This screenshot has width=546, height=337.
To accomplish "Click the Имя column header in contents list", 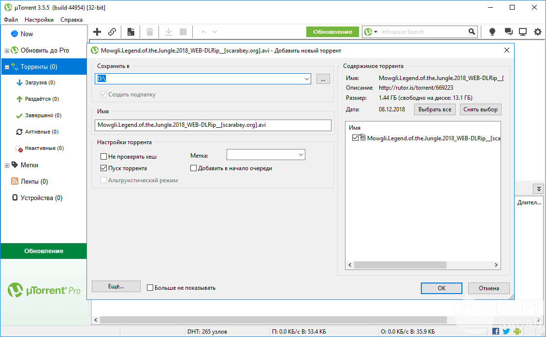I will 355,127.
